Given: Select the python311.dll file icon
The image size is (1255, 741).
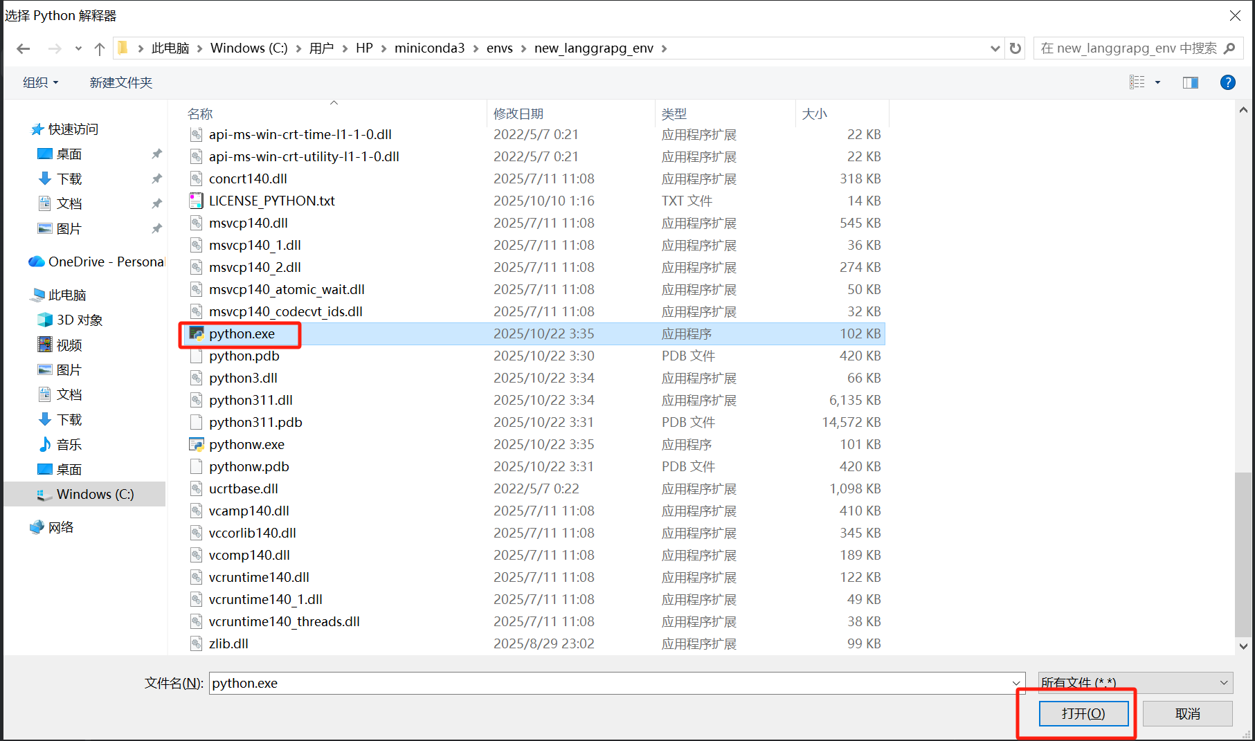Looking at the screenshot, I should 197,400.
